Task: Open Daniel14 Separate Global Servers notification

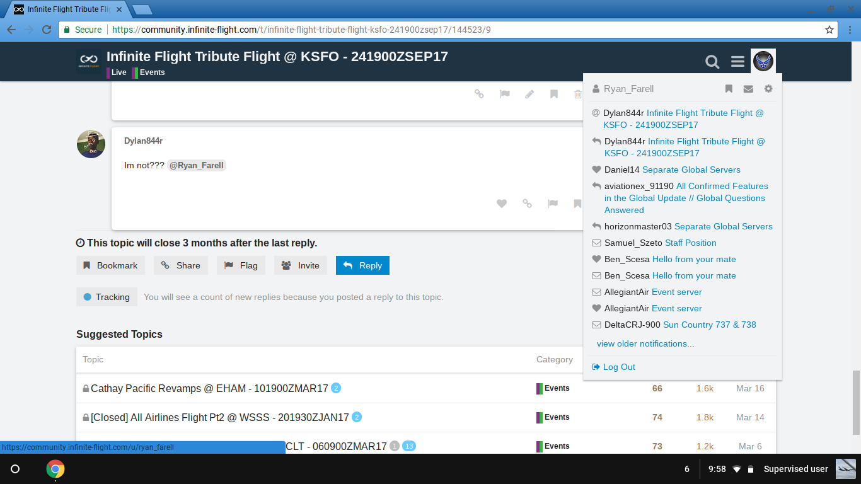Action: tap(683, 170)
